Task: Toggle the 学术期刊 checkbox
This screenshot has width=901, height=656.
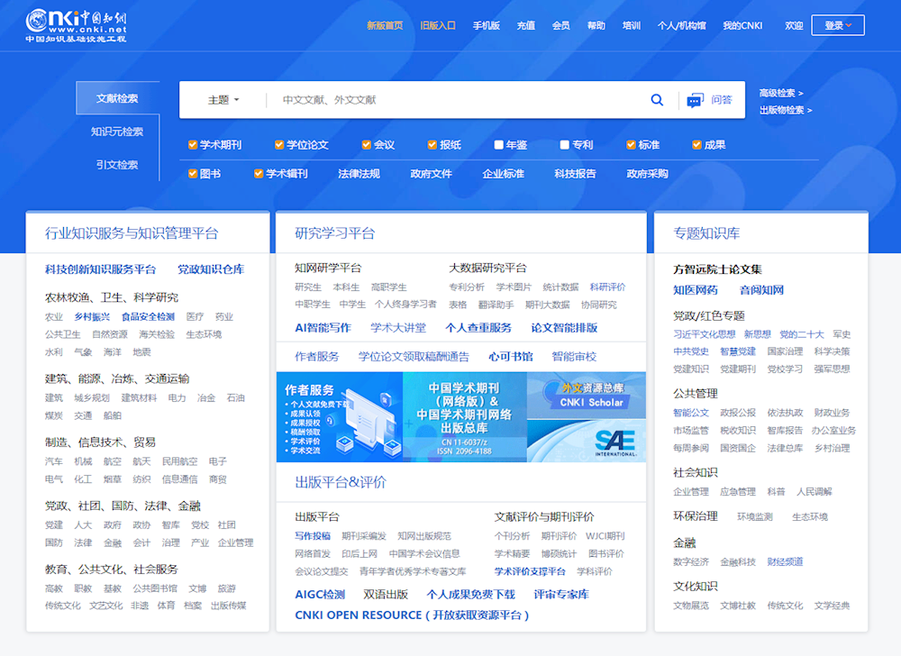Action: click(x=193, y=145)
